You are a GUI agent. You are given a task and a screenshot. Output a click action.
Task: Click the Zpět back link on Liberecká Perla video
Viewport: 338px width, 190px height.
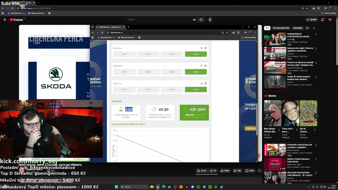36,43
